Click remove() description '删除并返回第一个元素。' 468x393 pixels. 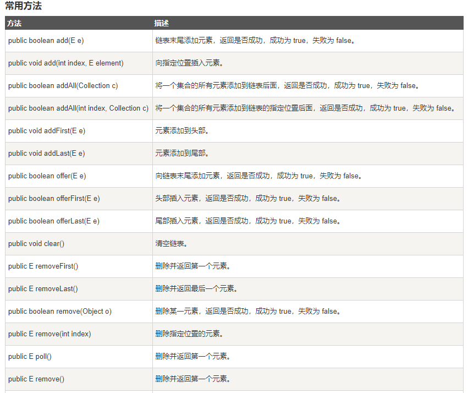(x=193, y=379)
